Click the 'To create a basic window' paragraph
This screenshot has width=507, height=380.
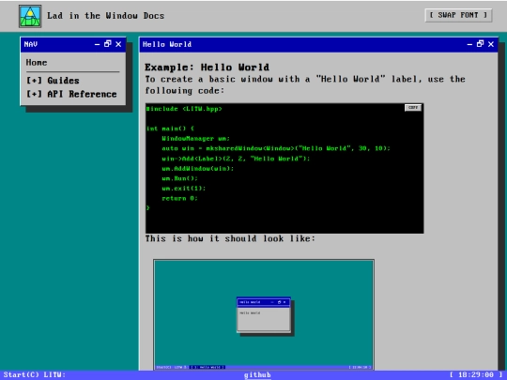click(305, 85)
